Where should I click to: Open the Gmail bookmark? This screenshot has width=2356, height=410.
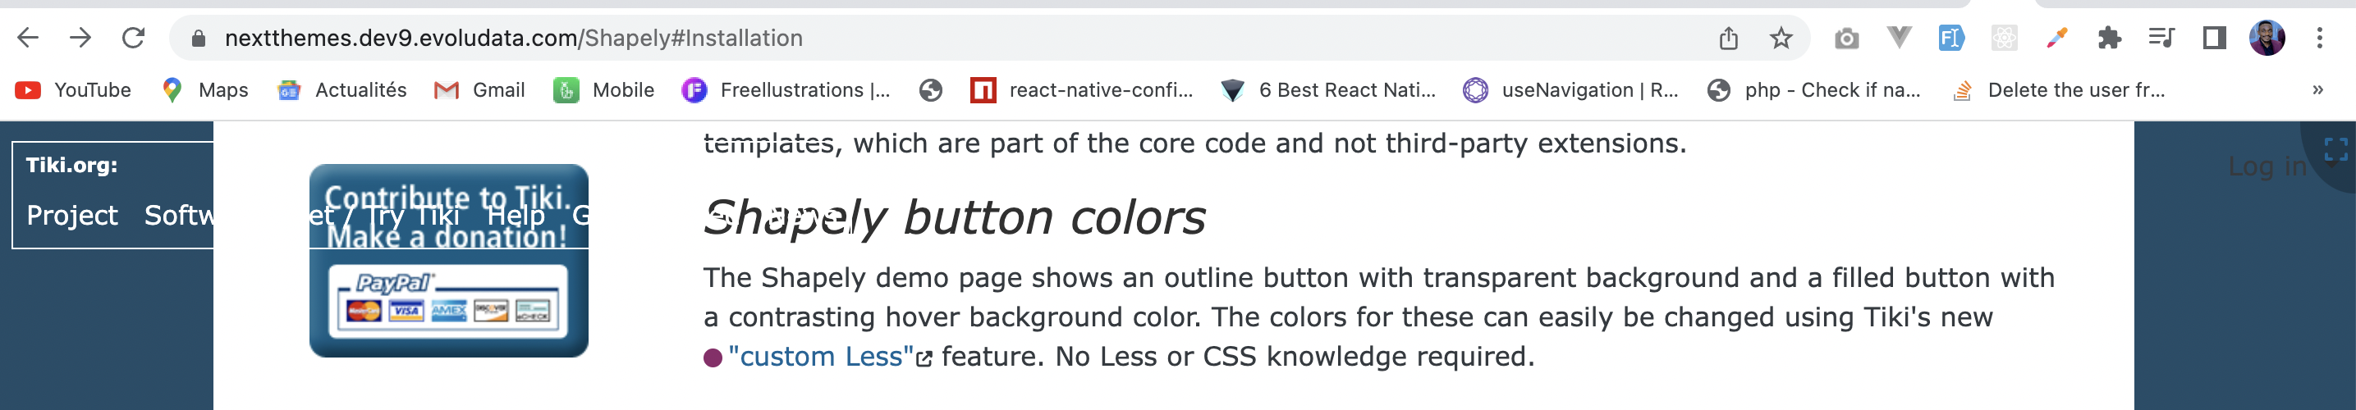[x=479, y=89]
